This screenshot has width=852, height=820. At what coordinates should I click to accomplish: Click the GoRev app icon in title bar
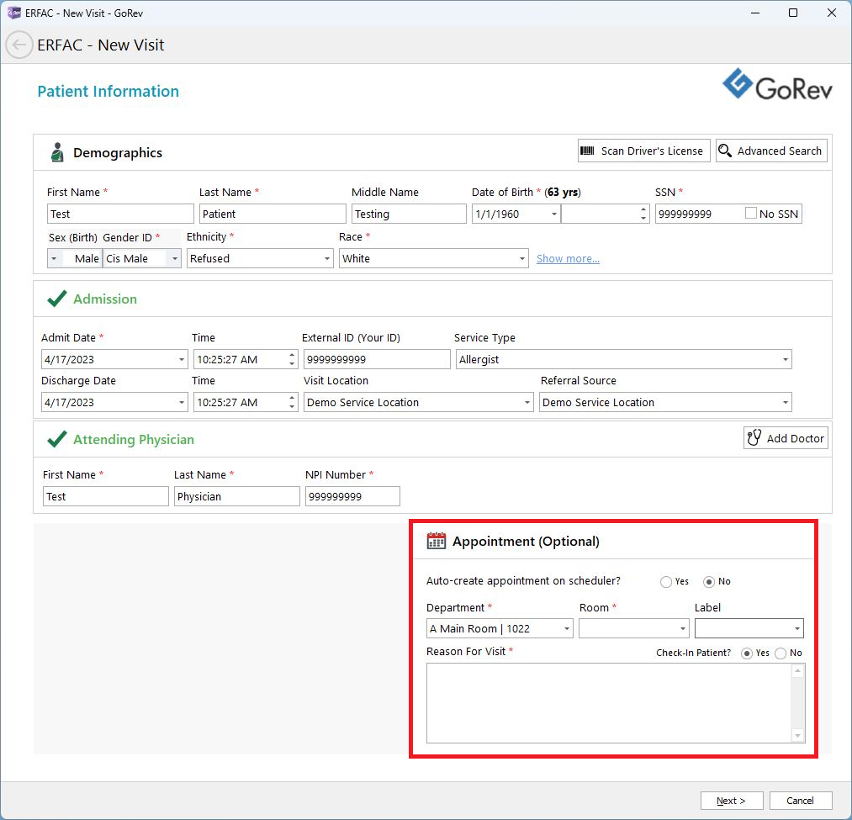pos(13,13)
